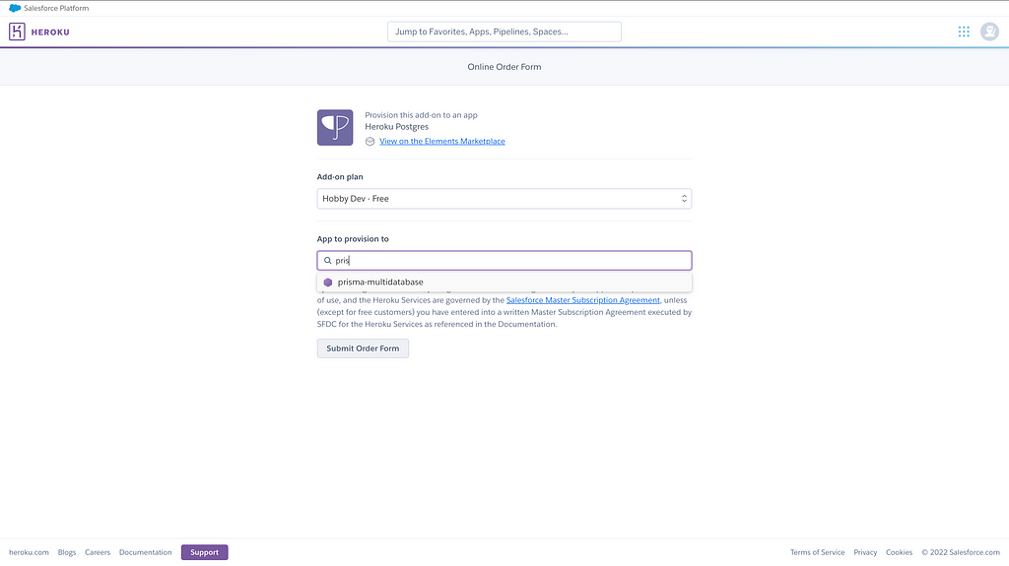This screenshot has width=1009, height=566.
Task: Open Terms of Service link
Action: tap(817, 552)
